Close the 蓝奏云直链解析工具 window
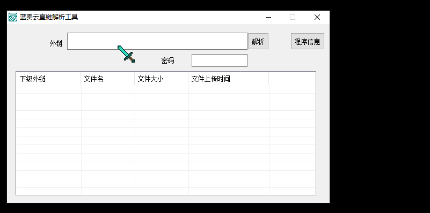Image resolution: width=430 pixels, height=213 pixels. 317,17
